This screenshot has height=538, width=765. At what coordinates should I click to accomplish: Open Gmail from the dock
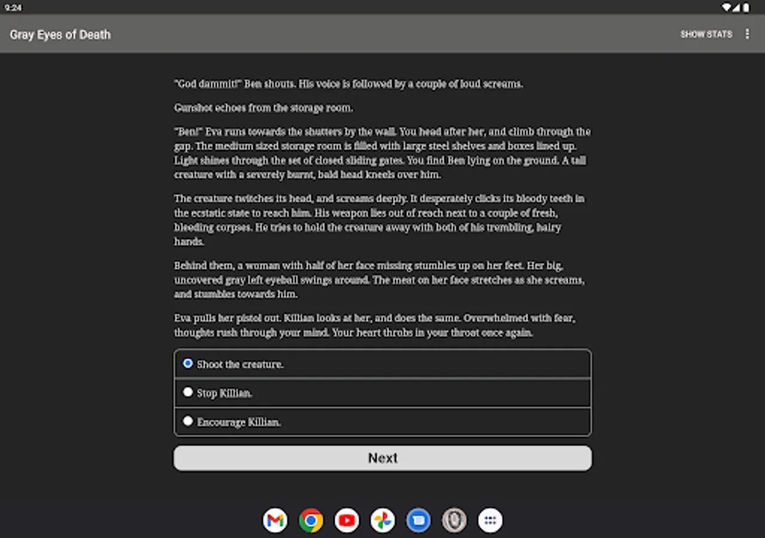275,521
